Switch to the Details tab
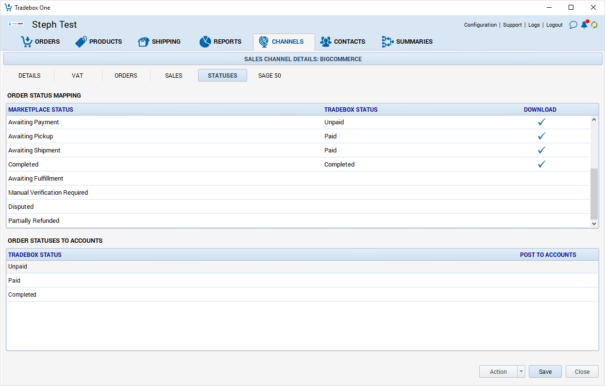This screenshot has width=605, height=386. (x=30, y=76)
